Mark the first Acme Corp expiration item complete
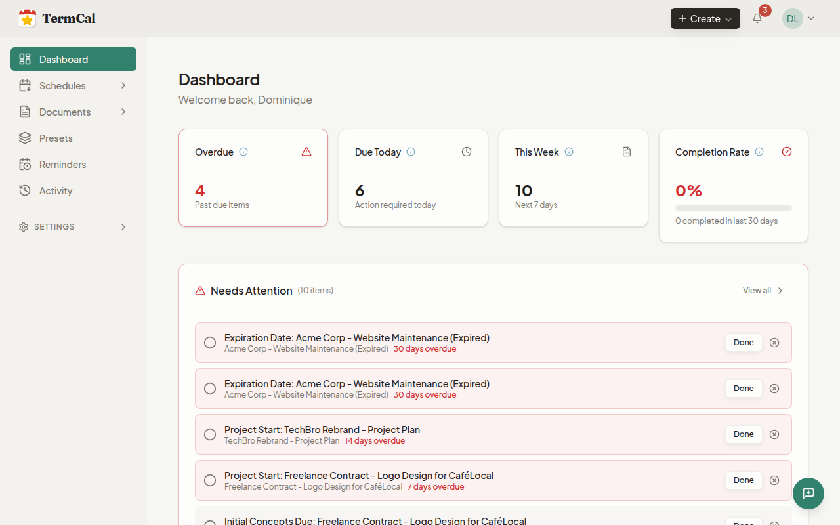Screen dimensions: 840x525 point(210,343)
